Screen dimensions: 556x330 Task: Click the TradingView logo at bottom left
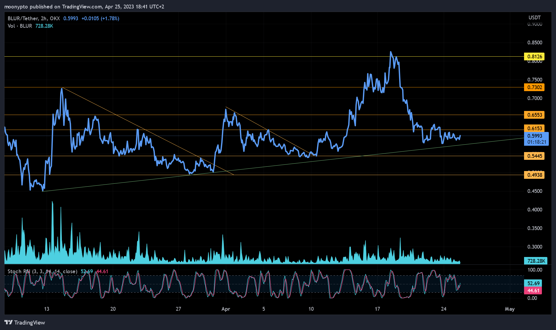tap(25, 323)
